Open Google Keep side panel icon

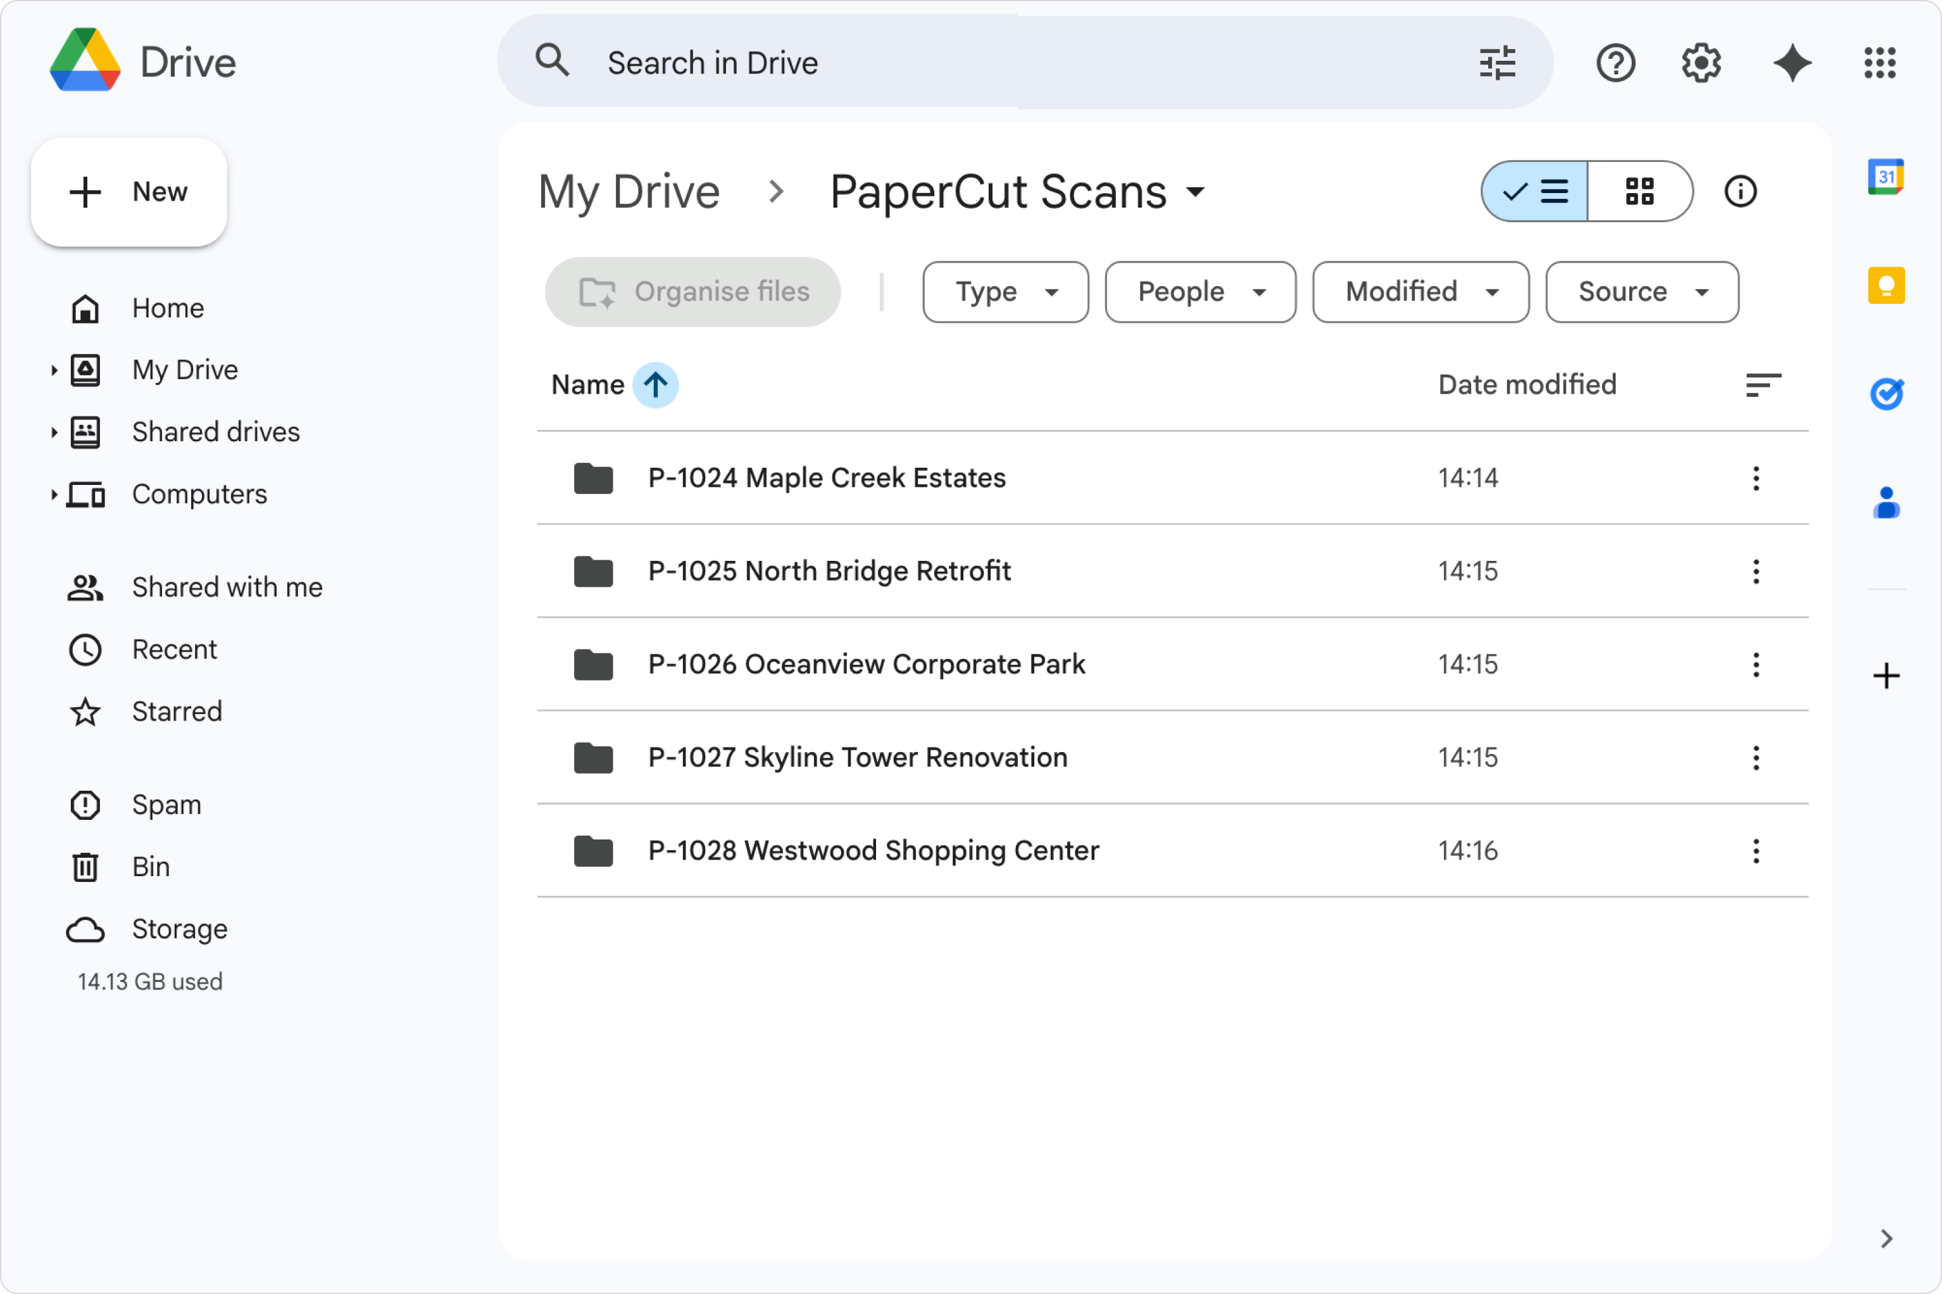1885,286
